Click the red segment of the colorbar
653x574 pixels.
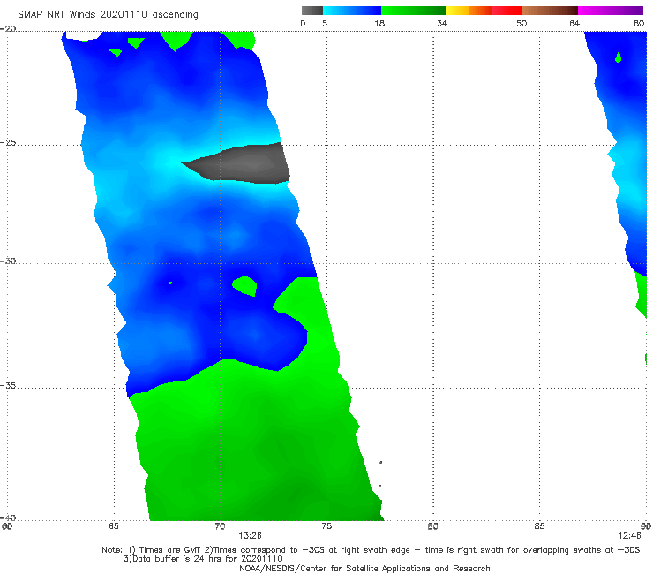point(507,11)
